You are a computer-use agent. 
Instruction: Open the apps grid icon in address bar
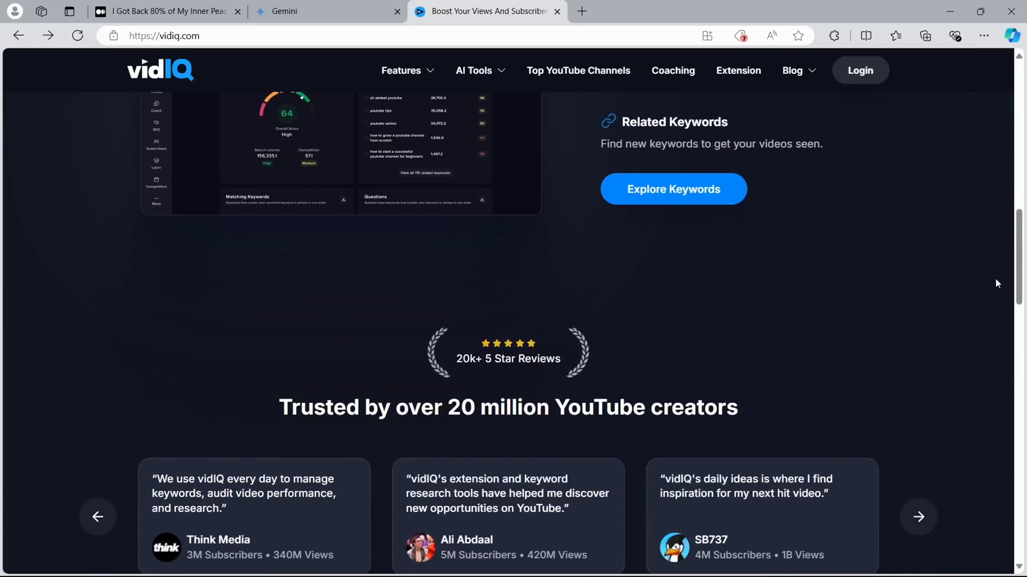tap(707, 36)
